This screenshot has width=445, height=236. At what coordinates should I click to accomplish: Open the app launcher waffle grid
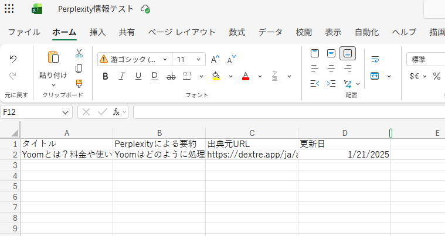pos(9,9)
